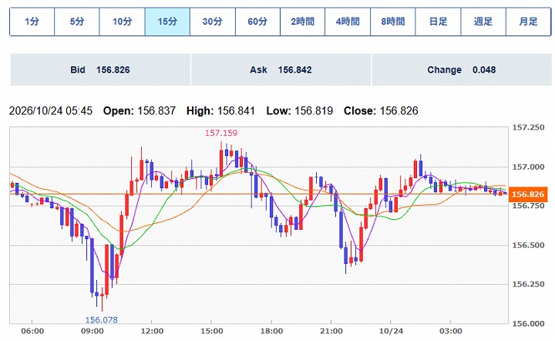
Task: Select the 月足 monthly chart
Action: pyautogui.click(x=529, y=22)
